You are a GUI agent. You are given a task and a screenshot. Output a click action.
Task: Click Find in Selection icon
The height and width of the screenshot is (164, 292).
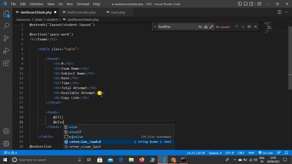[x=249, y=27]
